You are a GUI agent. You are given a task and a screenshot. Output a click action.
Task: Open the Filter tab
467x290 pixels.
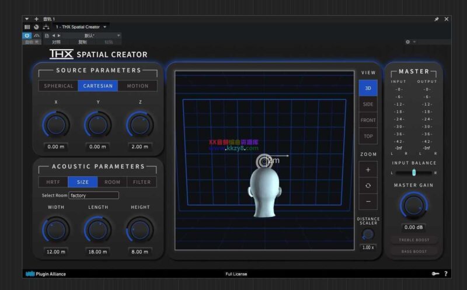[x=142, y=182]
